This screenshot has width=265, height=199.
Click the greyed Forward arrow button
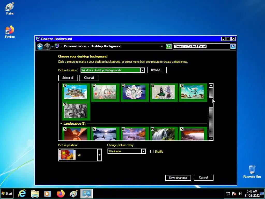47,47
